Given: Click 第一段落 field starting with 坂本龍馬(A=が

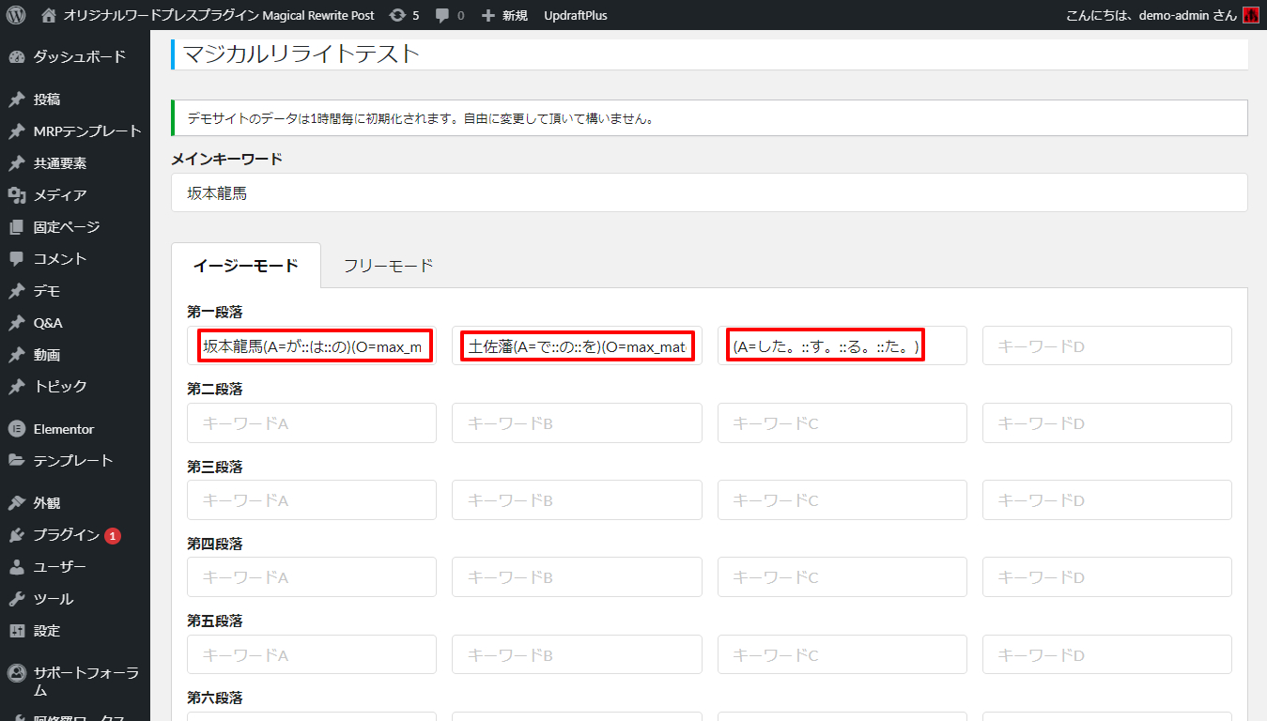Looking at the screenshot, I should tap(312, 345).
